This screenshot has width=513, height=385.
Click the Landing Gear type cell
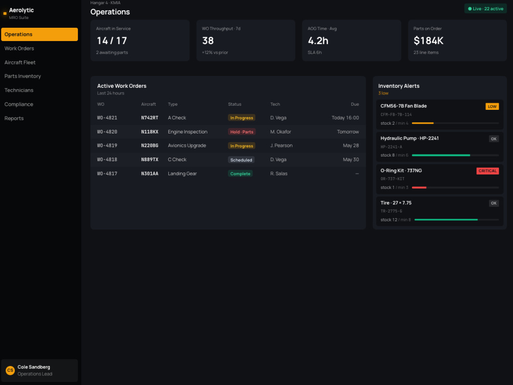[x=182, y=174]
